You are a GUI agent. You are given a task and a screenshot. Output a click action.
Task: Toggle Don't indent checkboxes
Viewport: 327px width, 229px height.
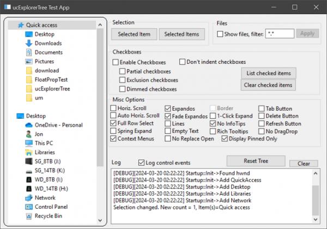click(182, 62)
